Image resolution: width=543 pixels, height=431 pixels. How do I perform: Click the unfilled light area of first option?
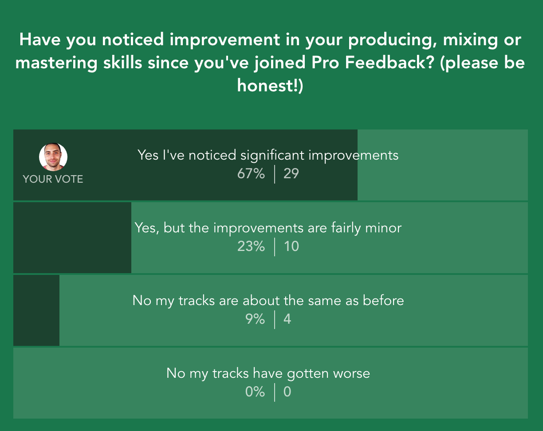point(443,165)
